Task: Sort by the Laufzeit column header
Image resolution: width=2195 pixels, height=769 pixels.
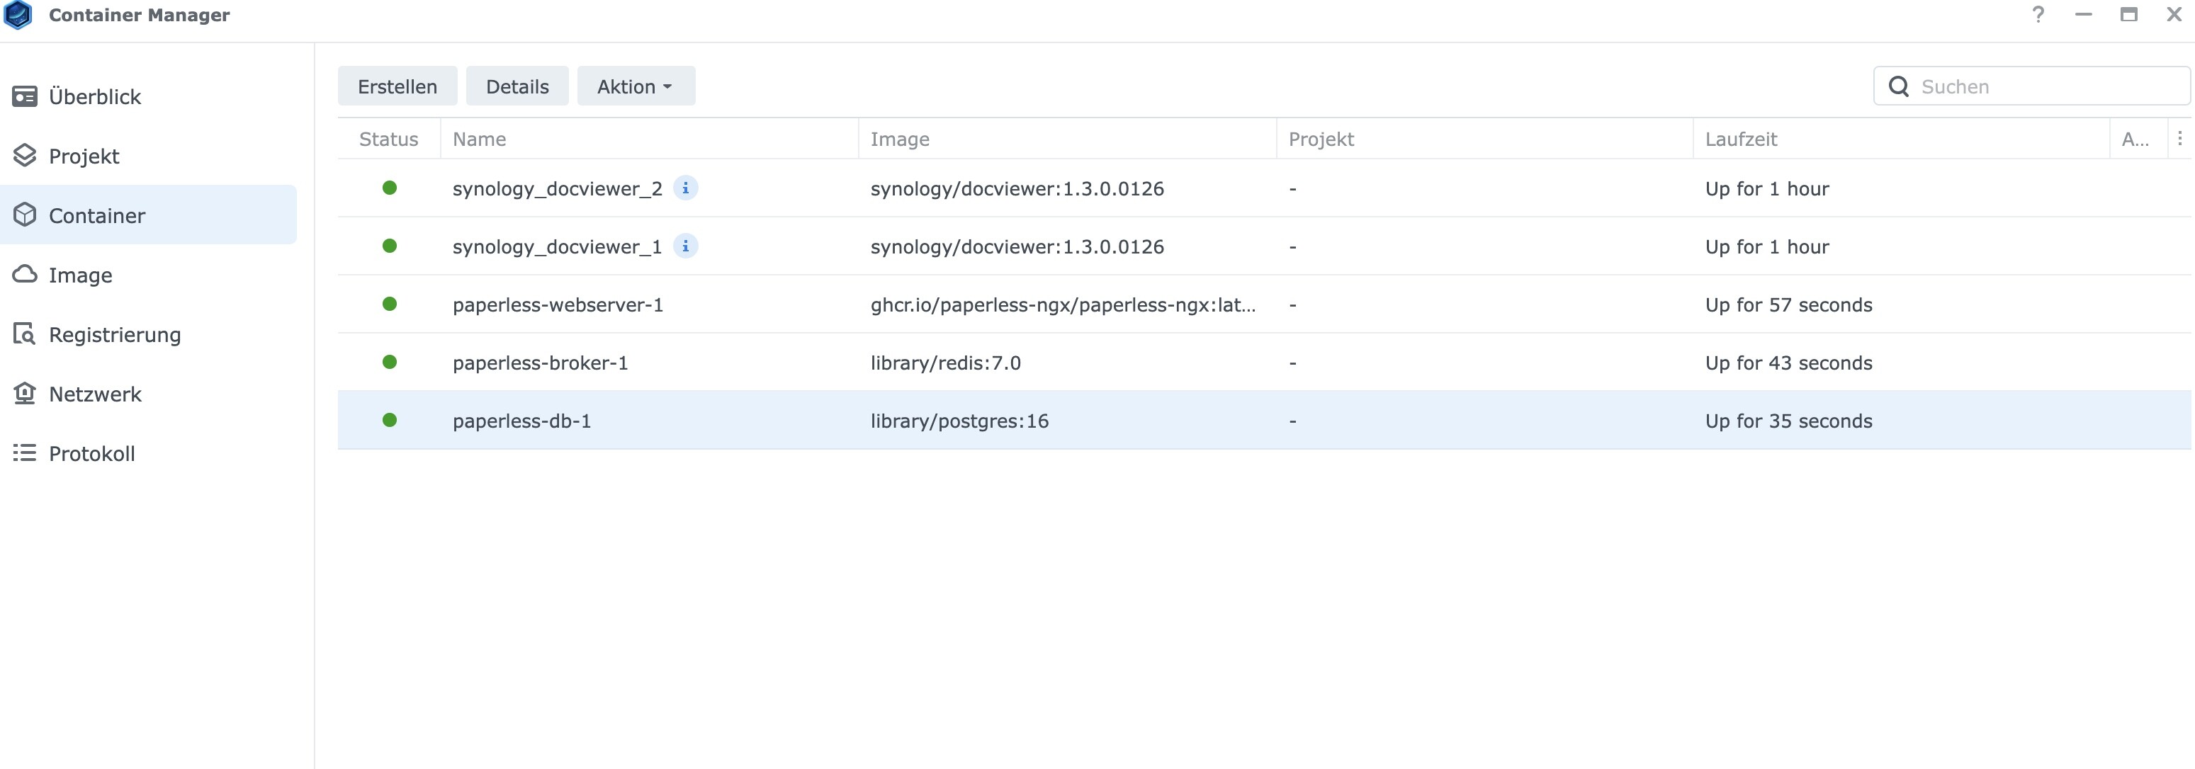Action: tap(1741, 139)
